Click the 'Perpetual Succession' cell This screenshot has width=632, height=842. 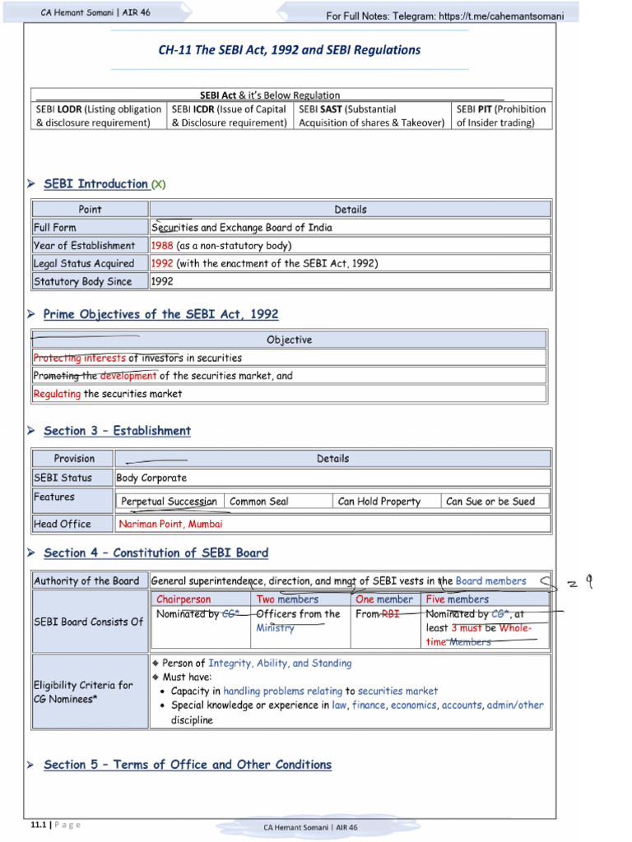coord(170,501)
